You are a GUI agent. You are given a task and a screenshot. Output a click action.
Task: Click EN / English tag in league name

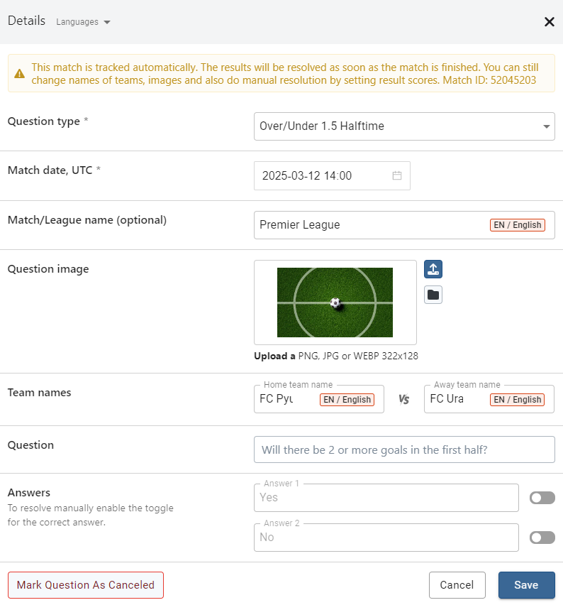[518, 225]
